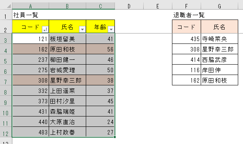
Task: Select row 7 header
Action: (x=6, y=80)
